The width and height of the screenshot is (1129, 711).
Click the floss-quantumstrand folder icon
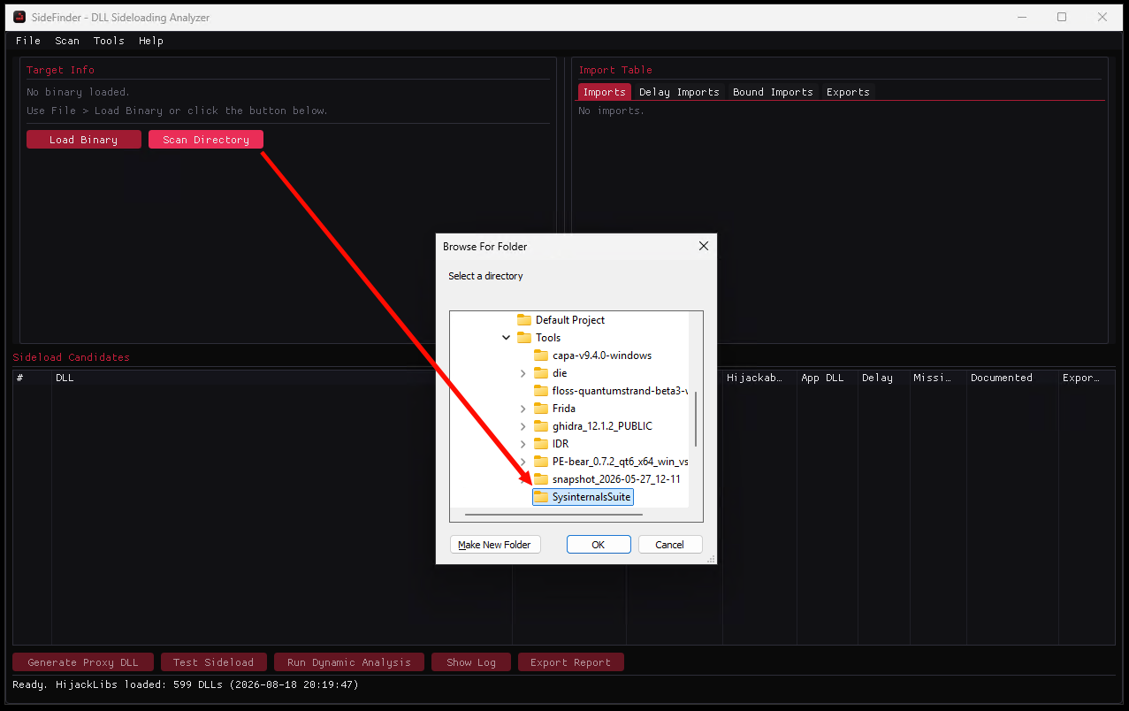[x=541, y=391]
